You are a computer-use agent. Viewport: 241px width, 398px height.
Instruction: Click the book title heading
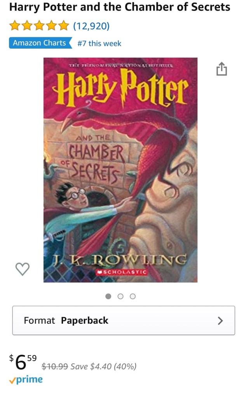click(x=120, y=7)
